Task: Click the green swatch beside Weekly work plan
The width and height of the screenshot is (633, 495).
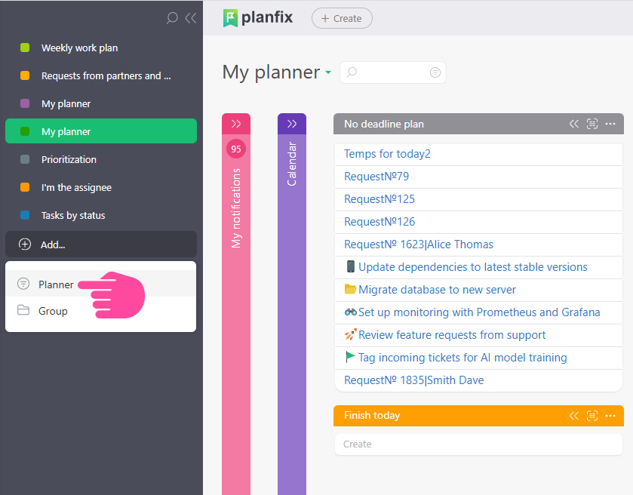Action: point(25,48)
